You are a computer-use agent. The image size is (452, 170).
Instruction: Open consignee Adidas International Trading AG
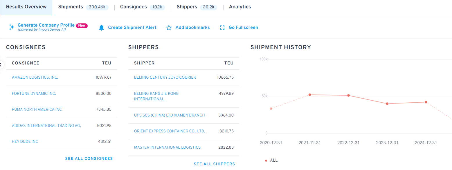click(46, 126)
